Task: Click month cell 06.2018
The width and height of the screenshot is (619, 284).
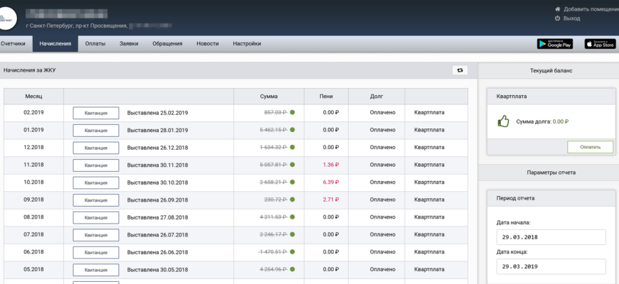Action: [x=34, y=252]
